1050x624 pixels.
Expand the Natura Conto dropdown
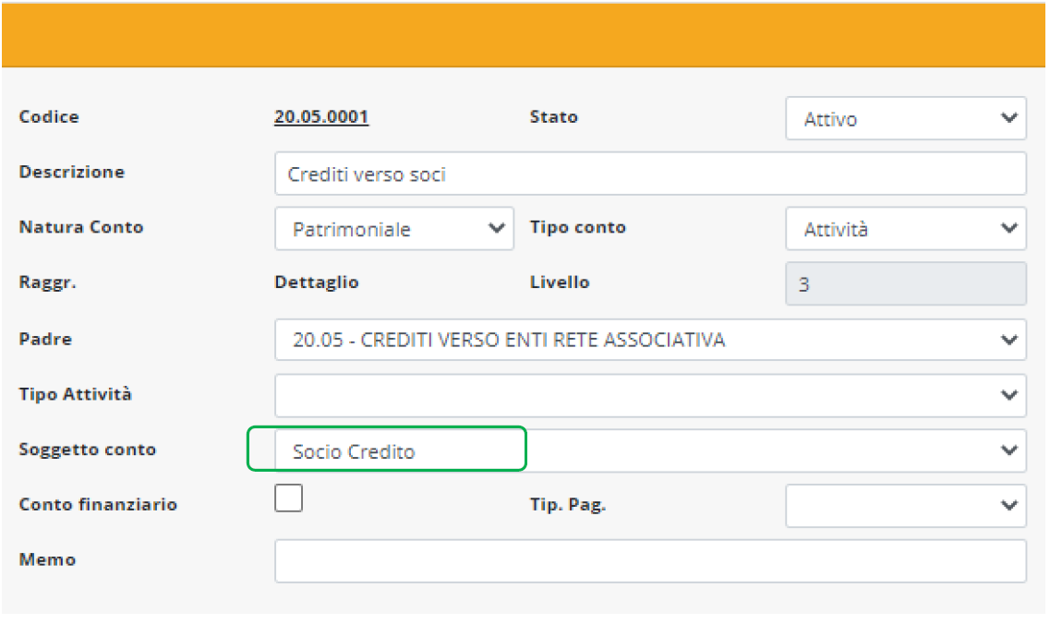pos(393,229)
